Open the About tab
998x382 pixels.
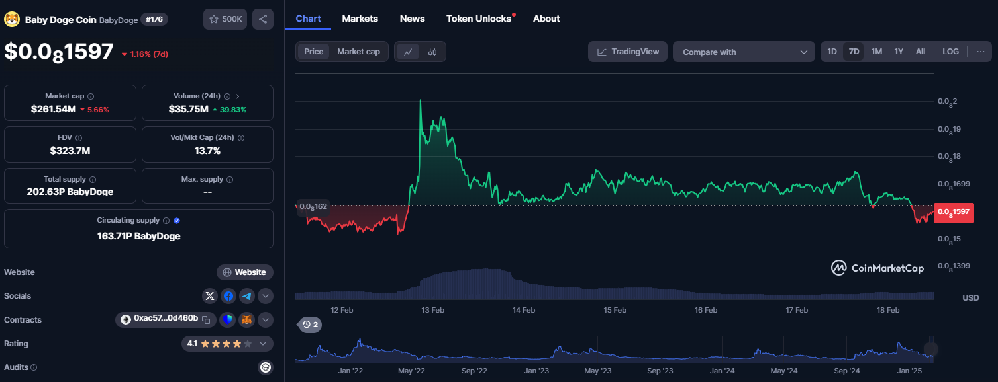(546, 19)
